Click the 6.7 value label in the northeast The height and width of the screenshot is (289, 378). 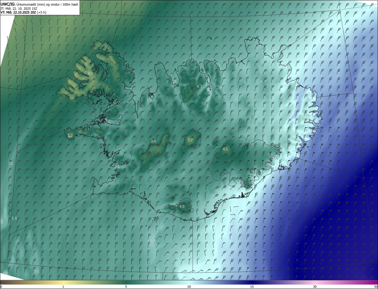pyautogui.click(x=263, y=81)
